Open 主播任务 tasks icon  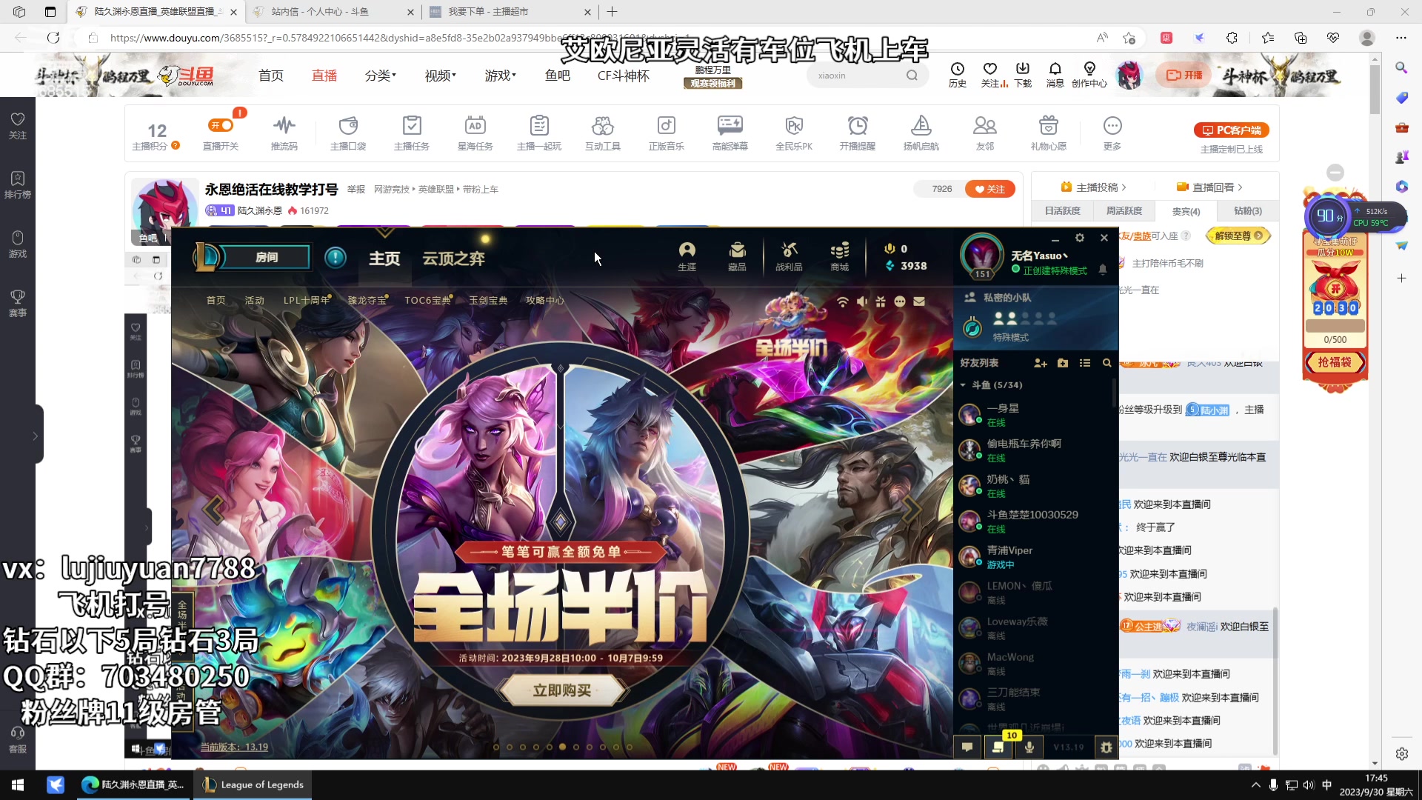[x=412, y=133]
